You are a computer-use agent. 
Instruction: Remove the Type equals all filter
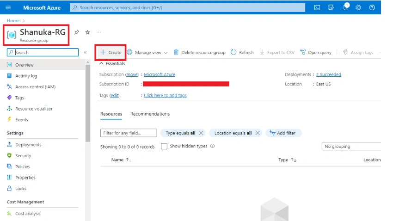click(x=201, y=133)
